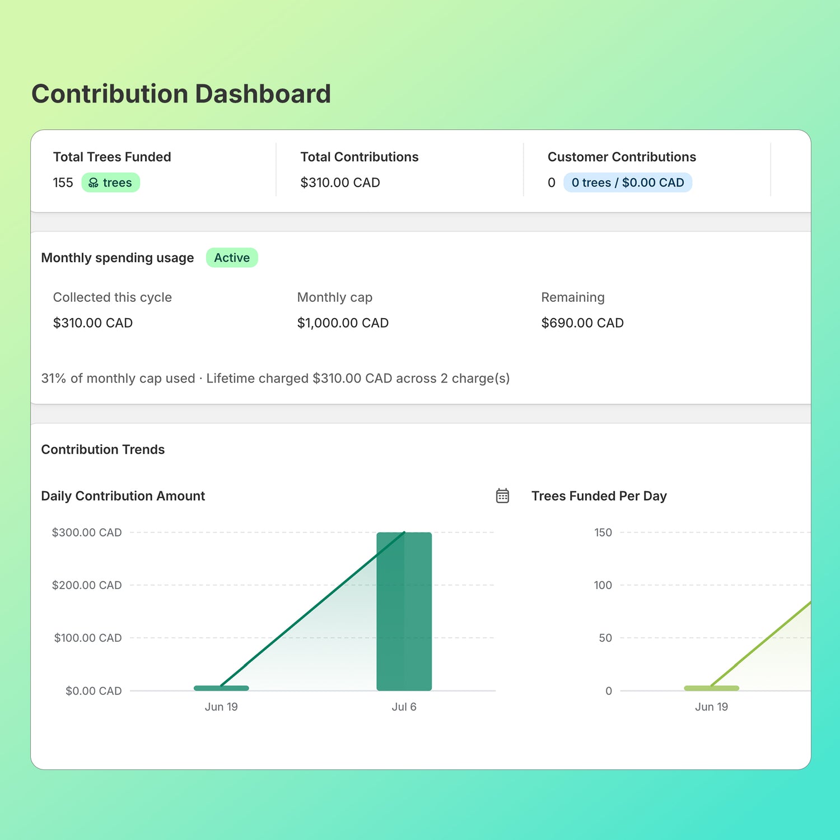
Task: Click the Jul 6 contribution bar
Action: [x=404, y=612]
